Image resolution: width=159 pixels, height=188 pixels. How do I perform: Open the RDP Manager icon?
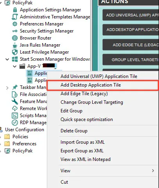pyautogui.click(x=15, y=123)
